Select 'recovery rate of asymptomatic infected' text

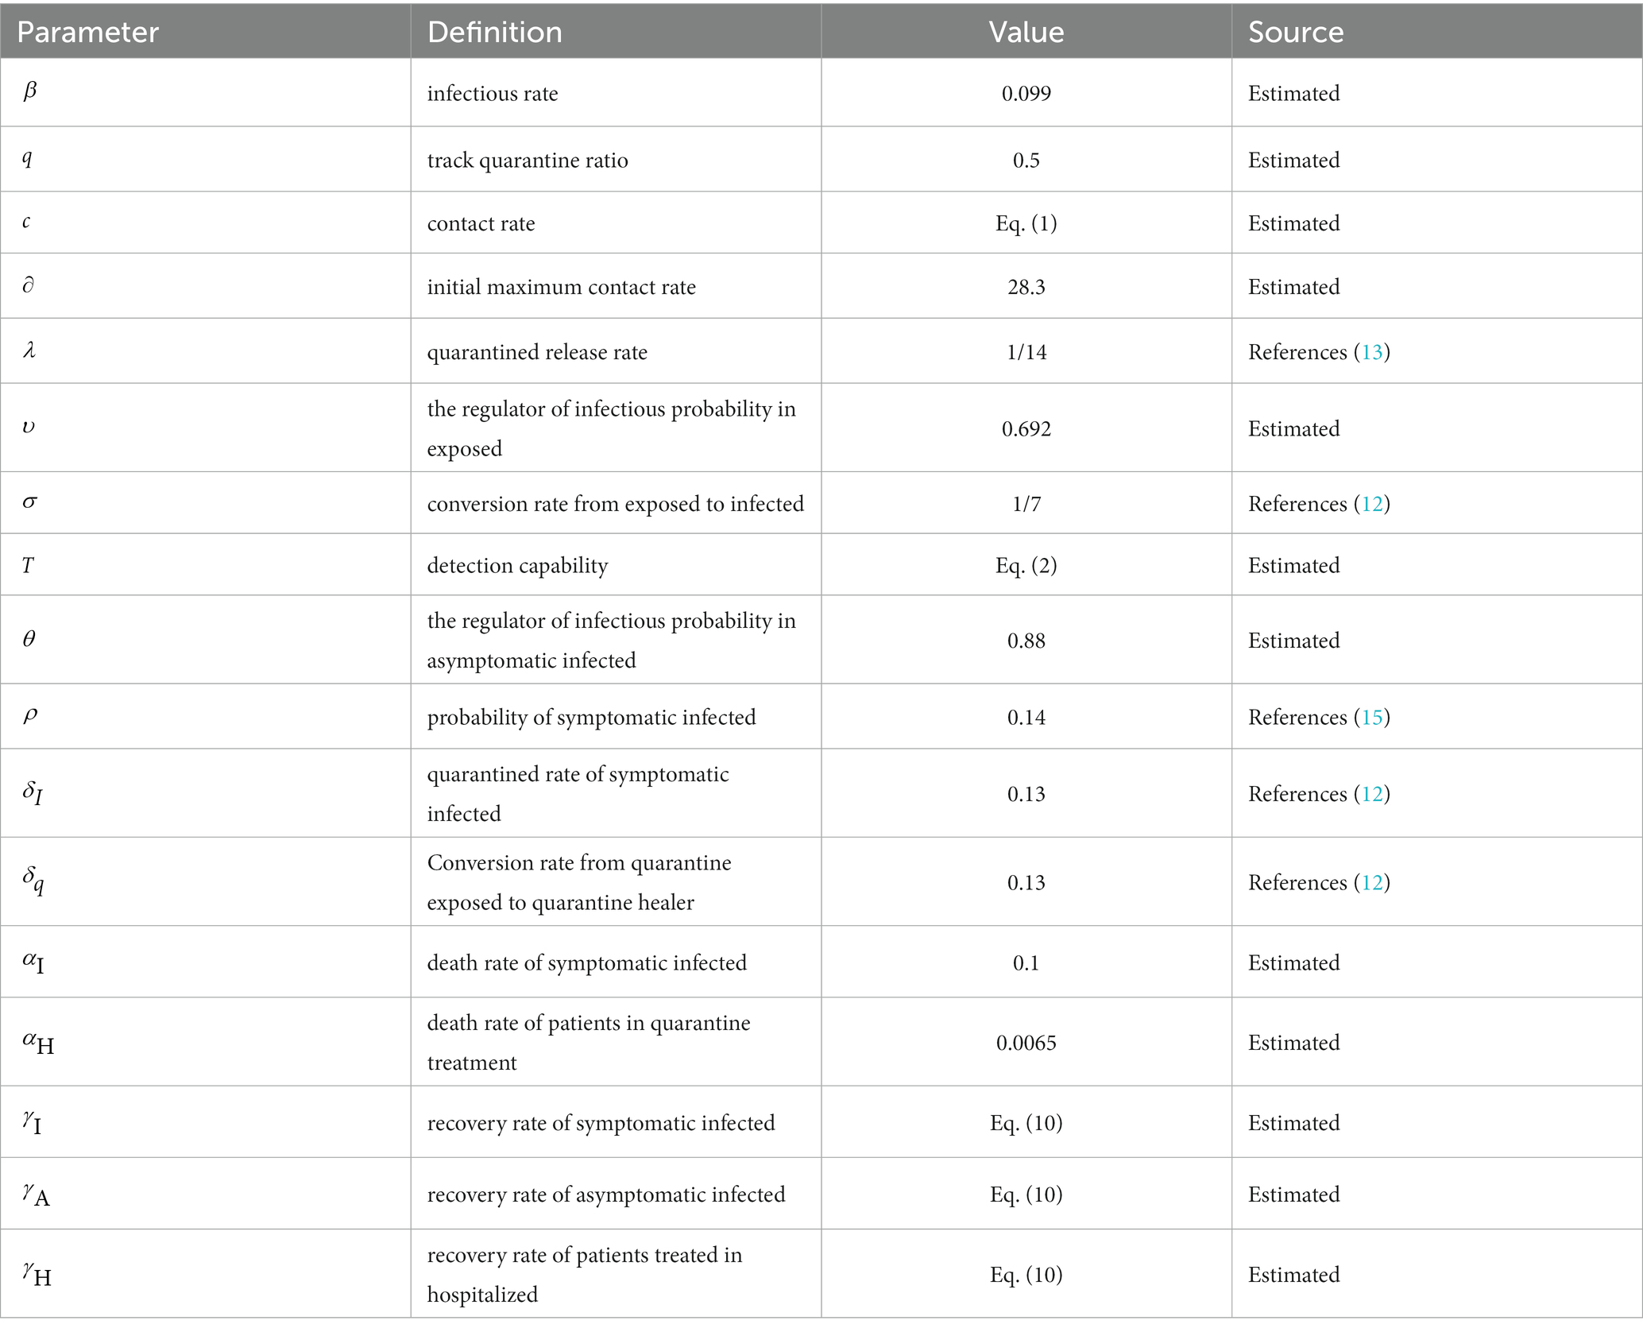pos(606,1195)
